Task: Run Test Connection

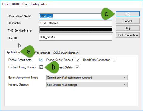Action: click(x=127, y=35)
